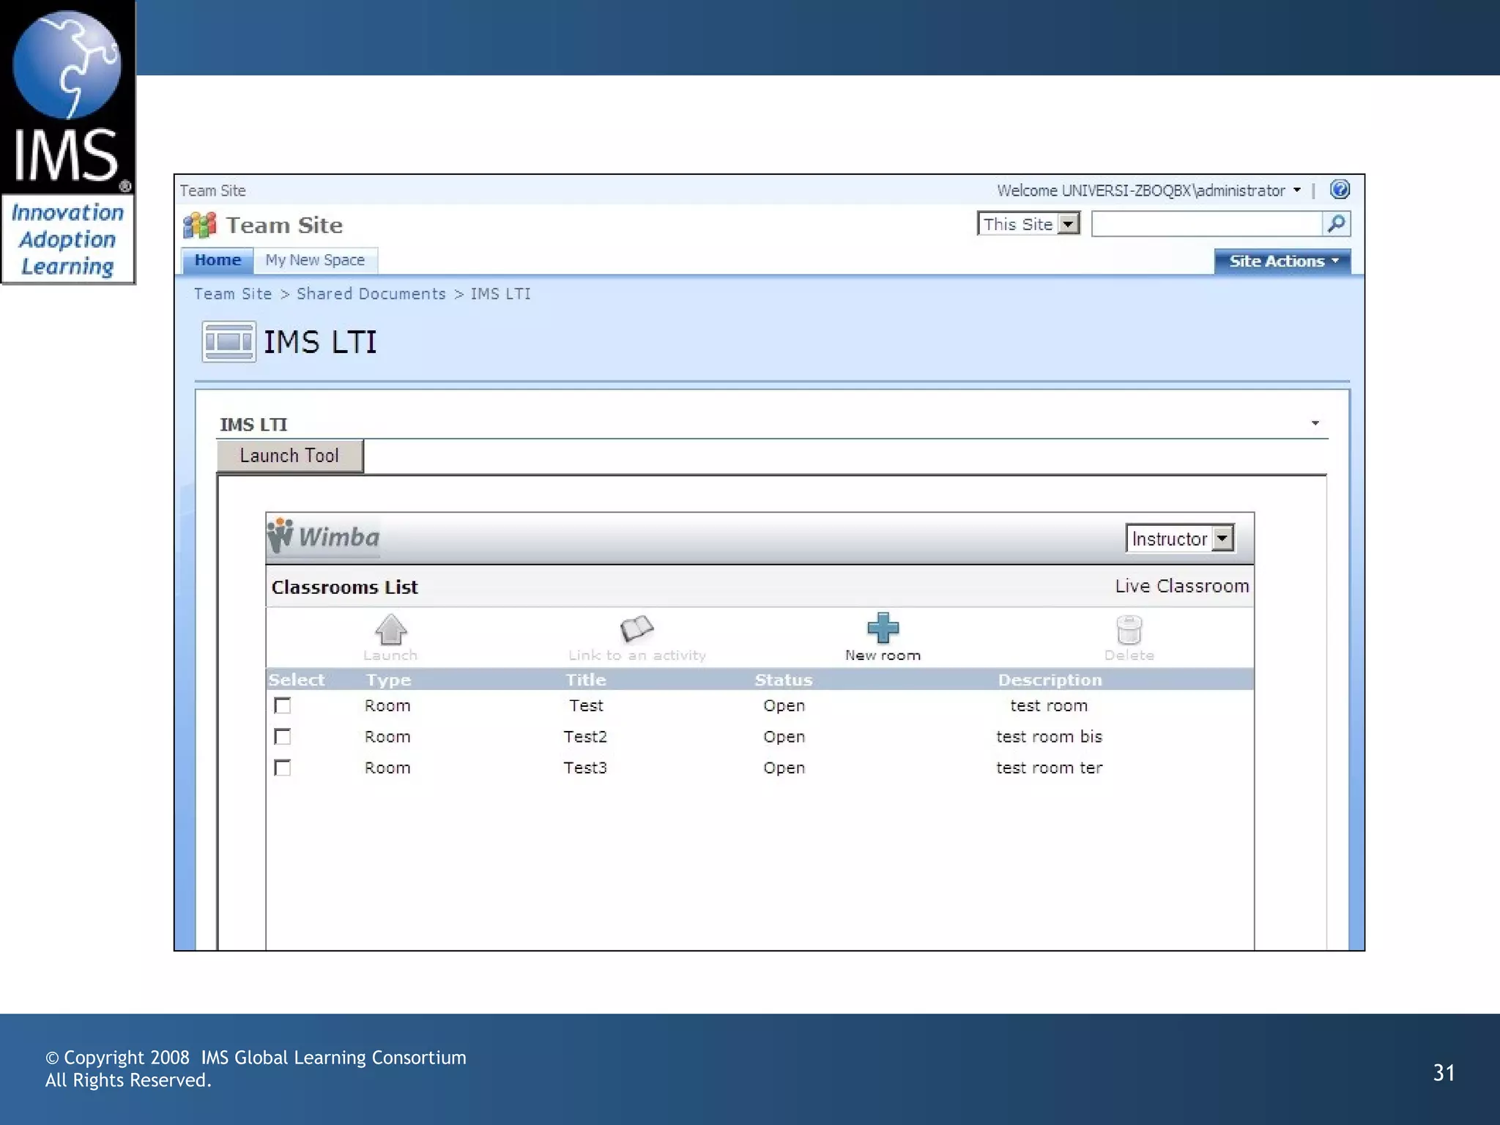Open help via the question mark icon
This screenshot has width=1500, height=1125.
click(1340, 190)
